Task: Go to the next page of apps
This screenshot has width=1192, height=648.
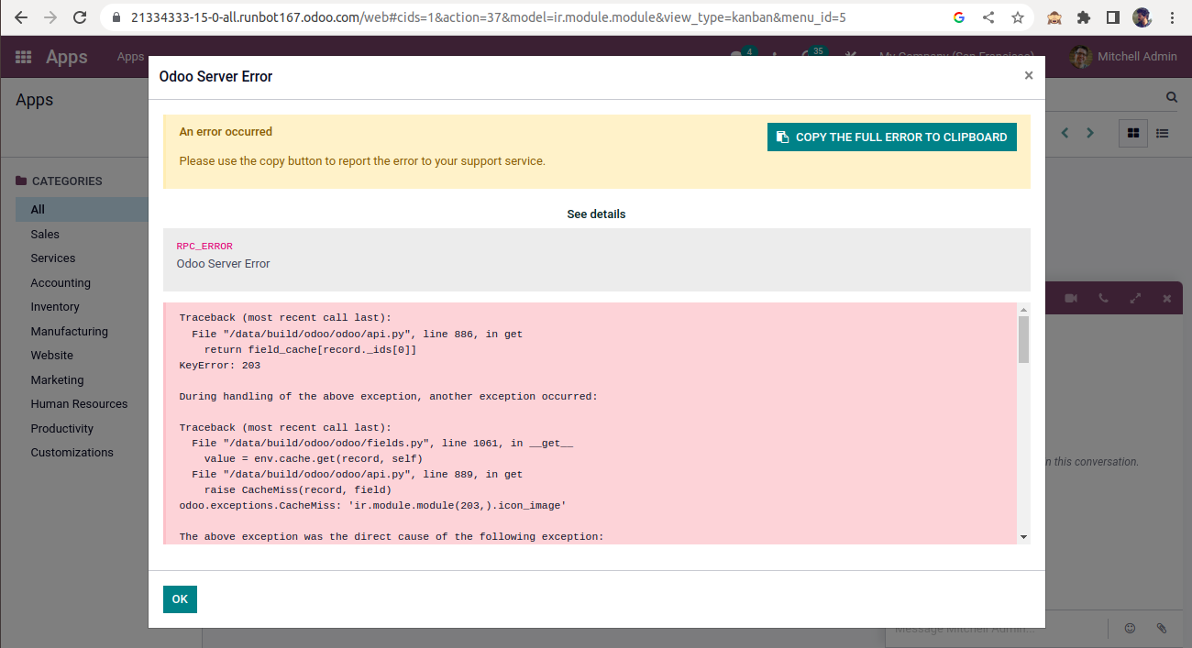Action: [1090, 133]
